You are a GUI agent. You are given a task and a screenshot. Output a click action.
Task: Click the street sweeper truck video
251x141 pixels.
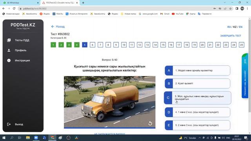point(109,102)
